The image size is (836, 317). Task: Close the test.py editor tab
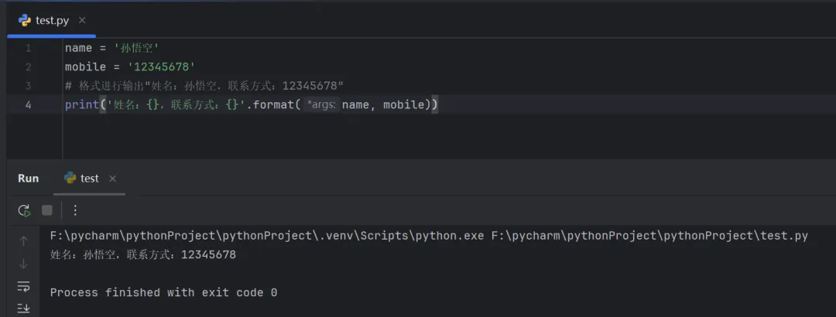point(83,20)
